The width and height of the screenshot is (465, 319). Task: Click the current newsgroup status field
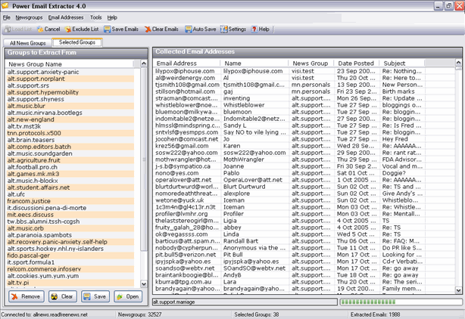[245, 302]
